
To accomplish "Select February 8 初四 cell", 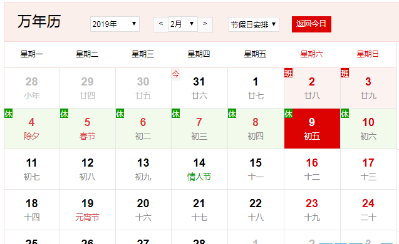I will tap(256, 129).
